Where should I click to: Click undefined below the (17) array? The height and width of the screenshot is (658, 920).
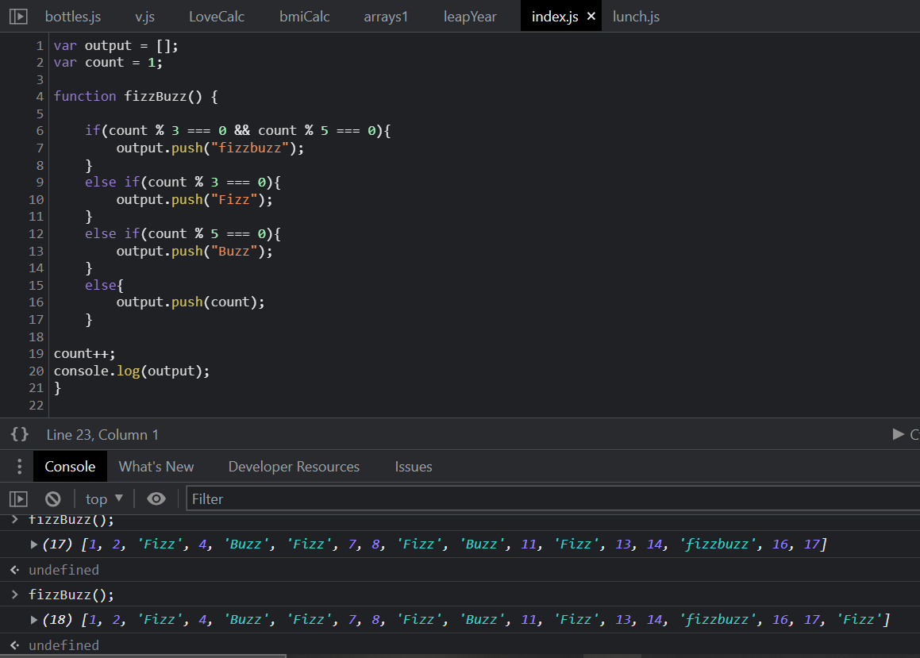(64, 570)
